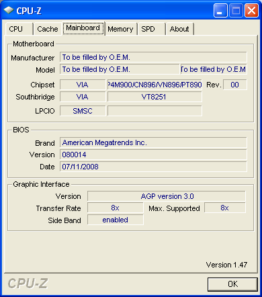Click the empty LPCIO model field
The height and width of the screenshot is (297, 262).
(155, 111)
